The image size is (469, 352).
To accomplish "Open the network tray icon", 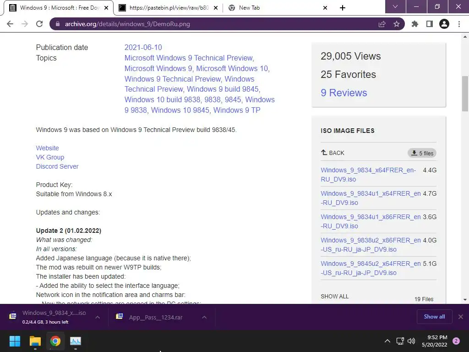I will (400, 341).
